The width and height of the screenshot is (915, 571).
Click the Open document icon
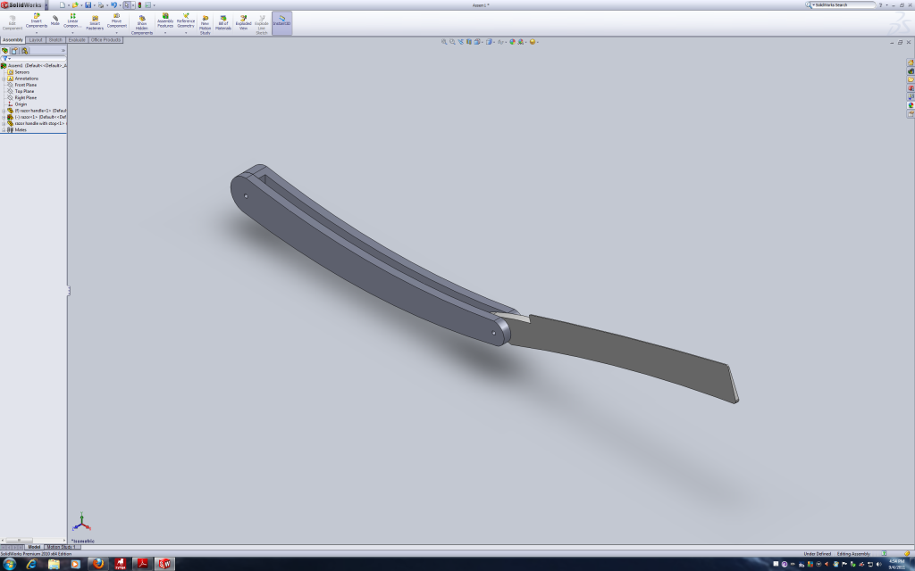75,4
